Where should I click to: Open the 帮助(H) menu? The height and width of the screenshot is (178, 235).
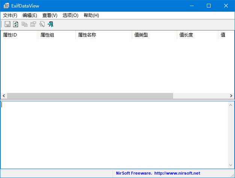(91, 15)
